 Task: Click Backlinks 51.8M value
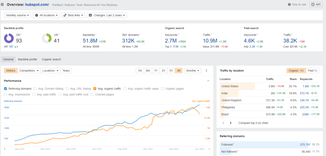pos(90,41)
